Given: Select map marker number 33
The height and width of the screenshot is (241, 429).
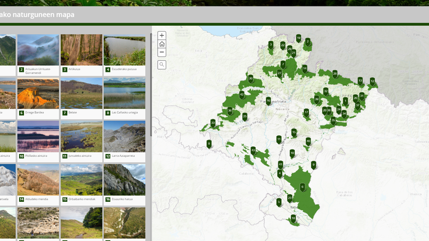Looking at the screenshot, I should [213, 123].
